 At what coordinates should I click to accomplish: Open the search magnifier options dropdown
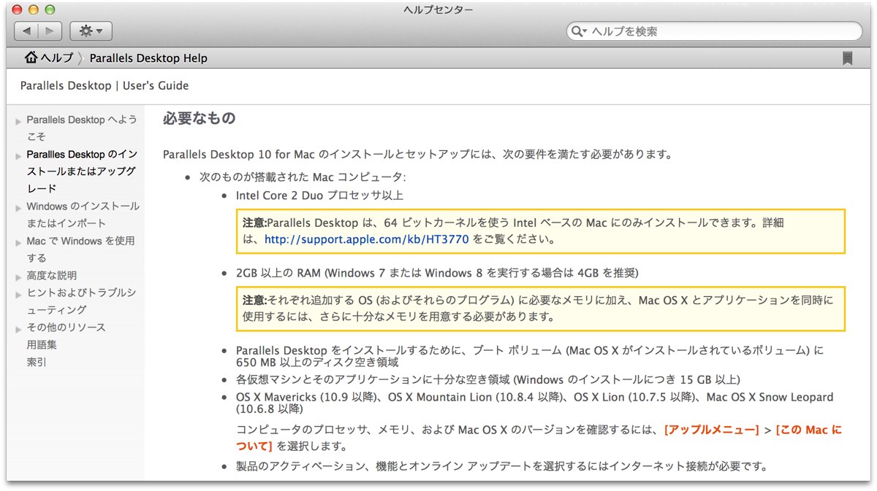[580, 31]
